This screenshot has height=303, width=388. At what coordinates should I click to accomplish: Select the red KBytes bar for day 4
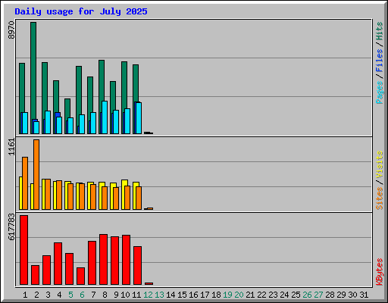point(58,264)
